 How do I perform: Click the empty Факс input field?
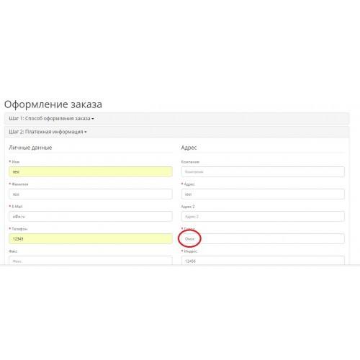tap(91, 261)
